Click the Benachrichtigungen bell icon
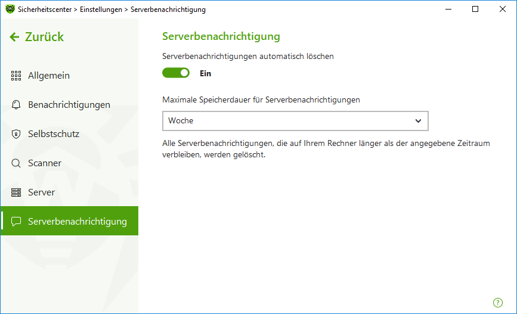Screen dimensions: 517x314 16,105
